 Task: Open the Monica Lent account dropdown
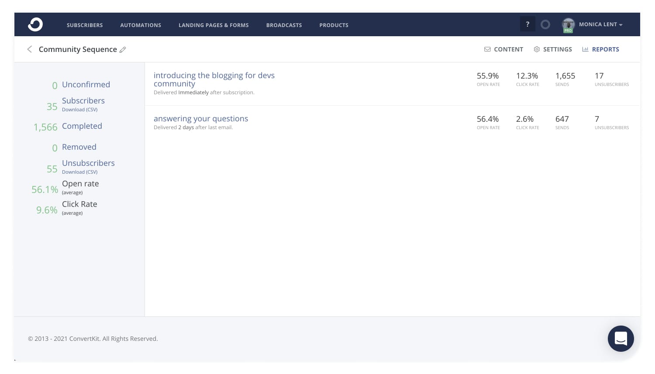pyautogui.click(x=601, y=24)
